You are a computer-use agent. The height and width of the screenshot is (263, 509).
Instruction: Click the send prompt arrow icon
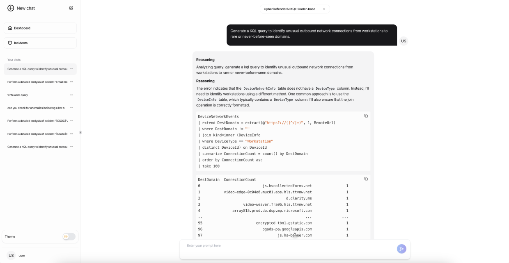point(401,249)
